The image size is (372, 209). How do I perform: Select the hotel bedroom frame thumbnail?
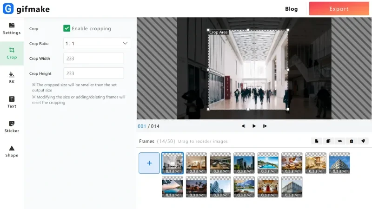(196, 163)
